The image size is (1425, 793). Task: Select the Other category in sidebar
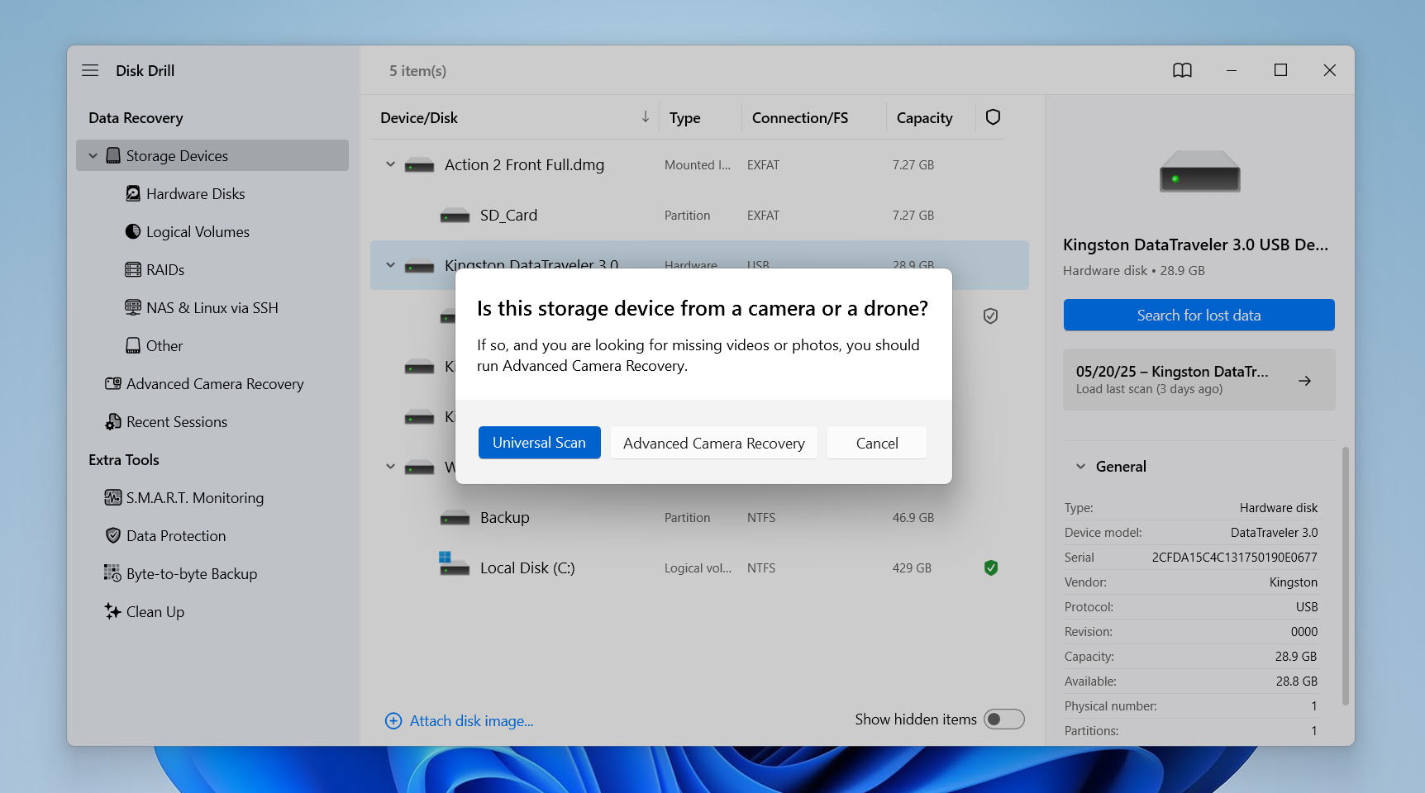[164, 345]
